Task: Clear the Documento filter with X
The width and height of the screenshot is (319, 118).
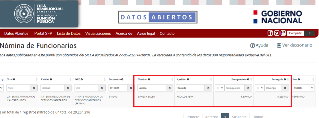Action: [x=131, y=88]
